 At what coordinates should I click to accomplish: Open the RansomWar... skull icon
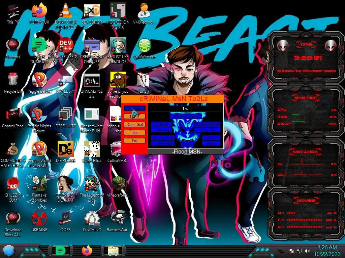[x=118, y=222]
